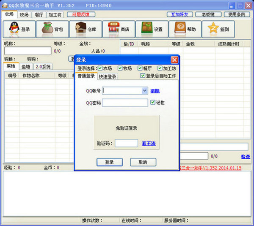Screen dimensions: 254x226
Task: Uncheck the 农场 checkbox in login dialog
Action: click(x=100, y=68)
